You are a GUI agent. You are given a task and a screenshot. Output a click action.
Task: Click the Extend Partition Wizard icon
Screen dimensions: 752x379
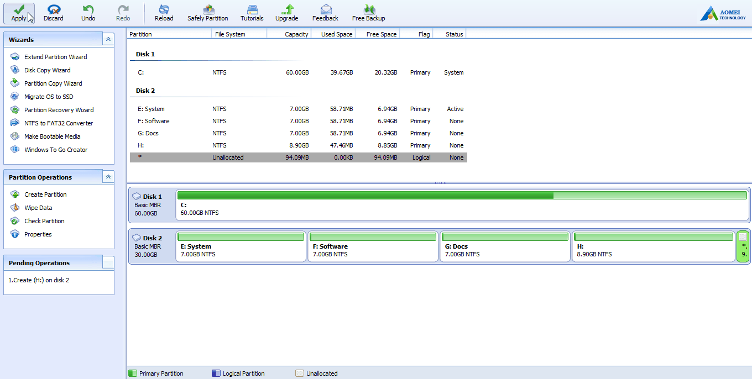(x=15, y=56)
